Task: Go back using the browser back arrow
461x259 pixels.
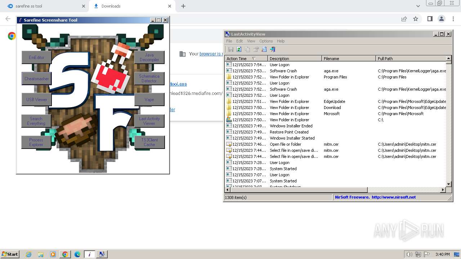Action: (x=8, y=19)
